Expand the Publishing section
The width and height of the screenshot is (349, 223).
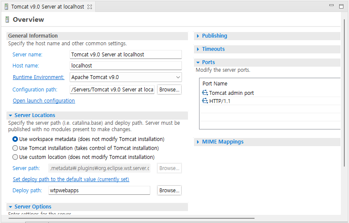click(x=198, y=36)
